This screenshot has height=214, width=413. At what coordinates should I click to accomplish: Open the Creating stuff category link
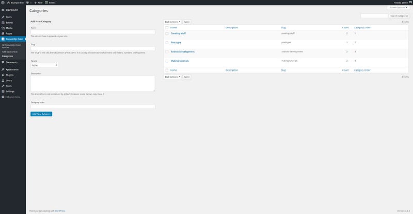[x=178, y=33]
